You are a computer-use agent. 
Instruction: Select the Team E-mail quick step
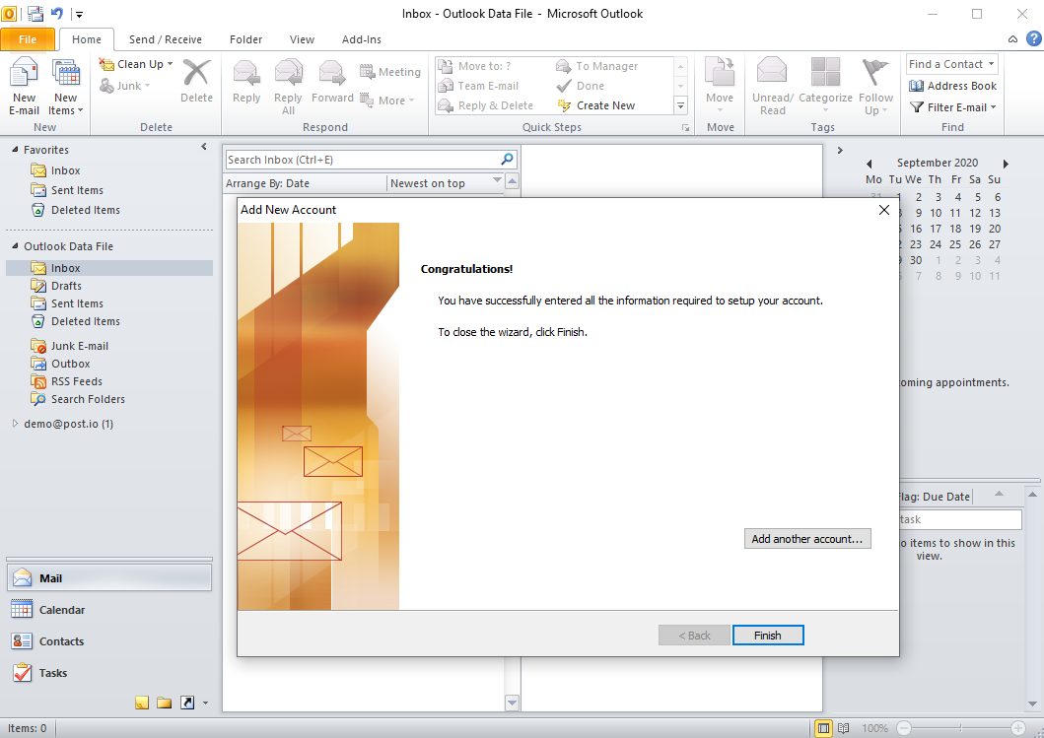tap(478, 86)
